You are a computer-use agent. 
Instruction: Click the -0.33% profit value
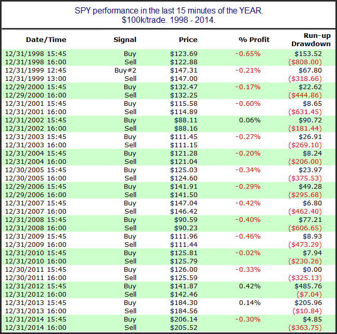pos(248,270)
